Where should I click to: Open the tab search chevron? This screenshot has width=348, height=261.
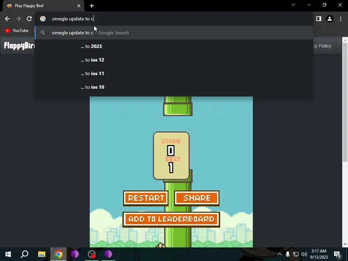pos(293,5)
